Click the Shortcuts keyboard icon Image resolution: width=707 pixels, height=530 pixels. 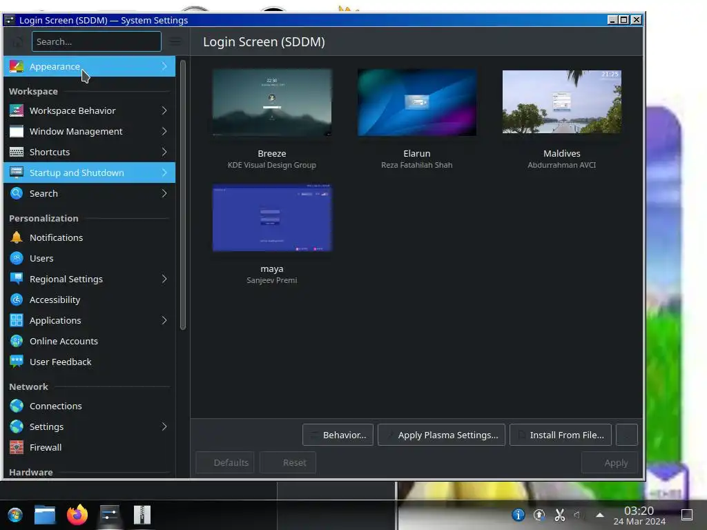(x=17, y=152)
